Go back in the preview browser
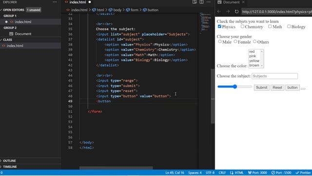312x176 pixels. 219,12
